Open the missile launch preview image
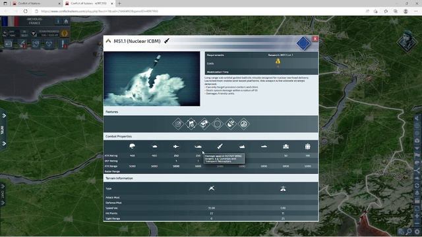This screenshot has width=422, height=237. [x=152, y=78]
